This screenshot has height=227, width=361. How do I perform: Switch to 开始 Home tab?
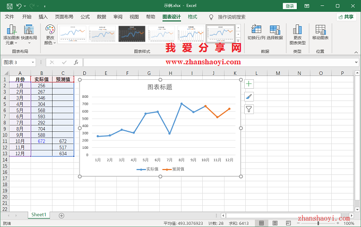coord(27,17)
